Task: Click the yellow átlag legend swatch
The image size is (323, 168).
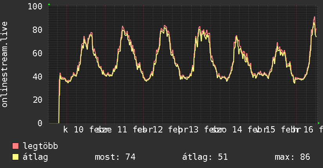Action: tap(15, 157)
